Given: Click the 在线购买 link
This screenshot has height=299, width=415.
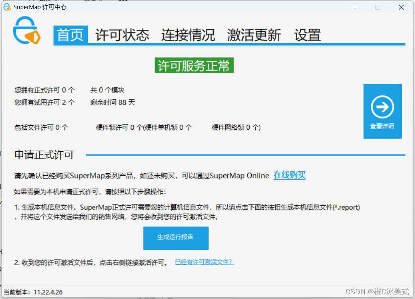Looking at the screenshot, I should pyautogui.click(x=289, y=175).
